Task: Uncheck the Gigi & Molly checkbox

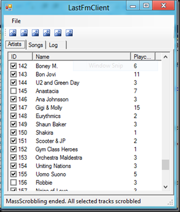Action: [13, 108]
